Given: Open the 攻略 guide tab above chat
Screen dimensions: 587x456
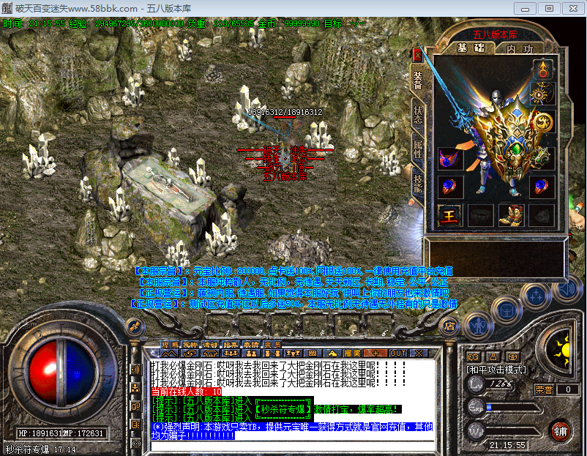Looking at the screenshot, I should click(171, 345).
